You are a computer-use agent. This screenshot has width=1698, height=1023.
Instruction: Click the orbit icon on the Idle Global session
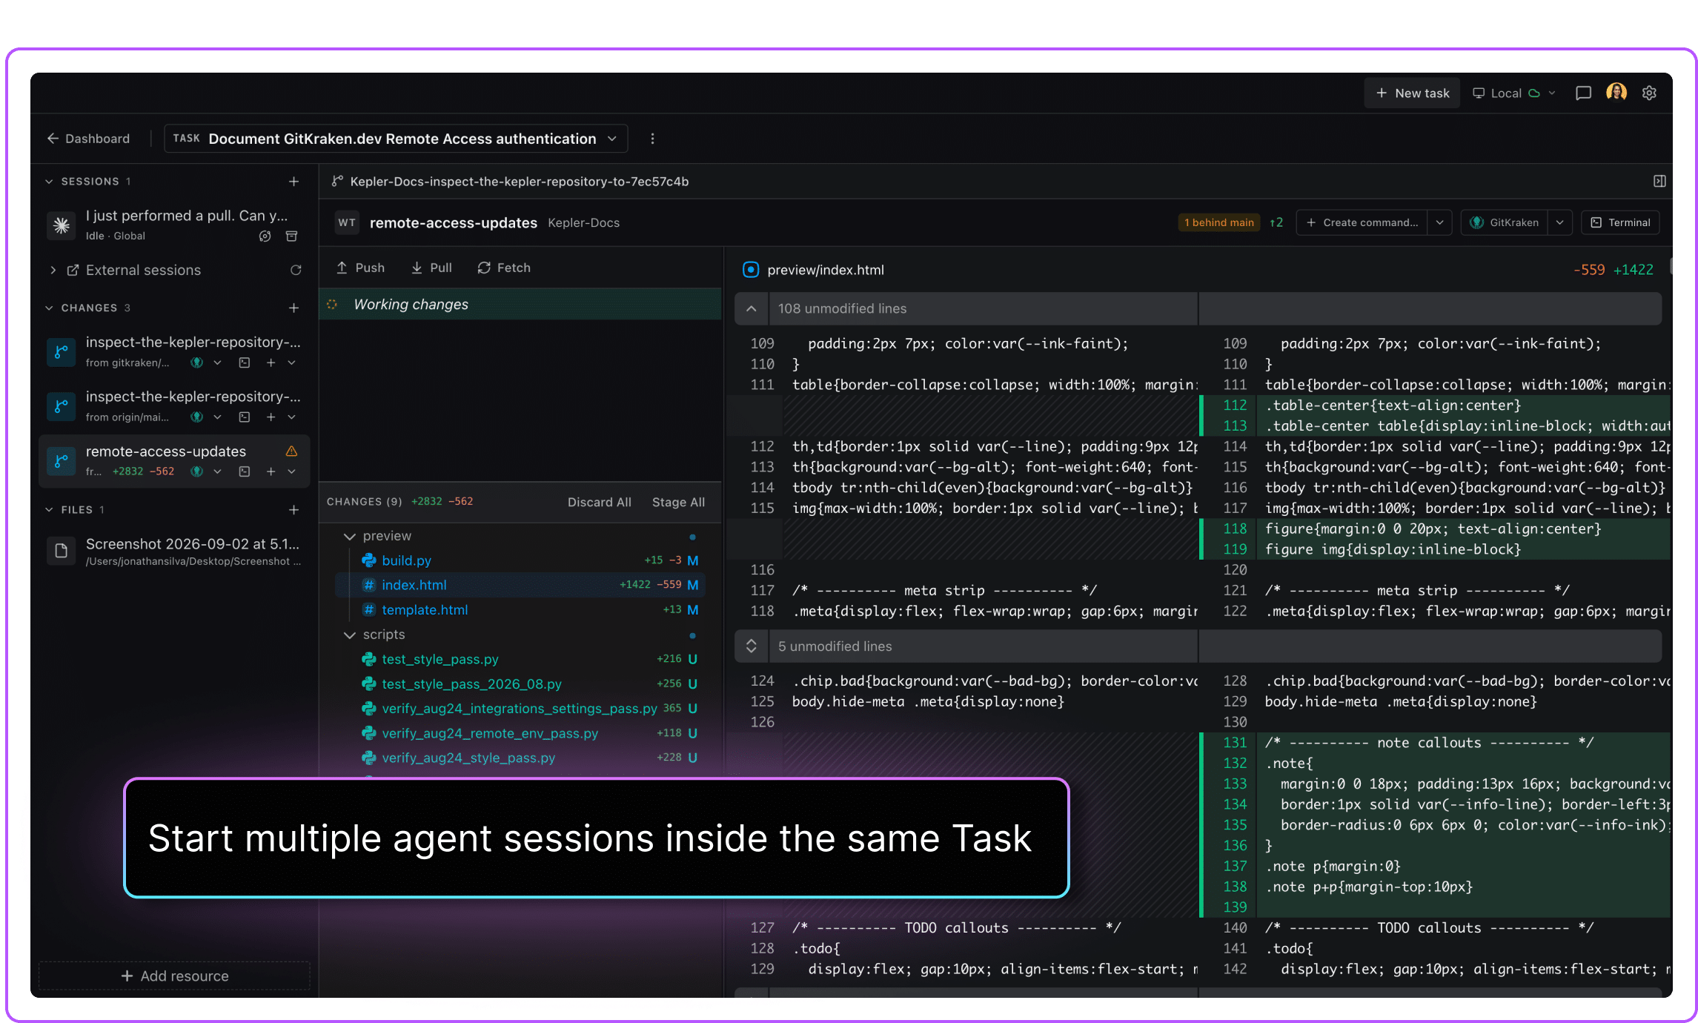(265, 236)
